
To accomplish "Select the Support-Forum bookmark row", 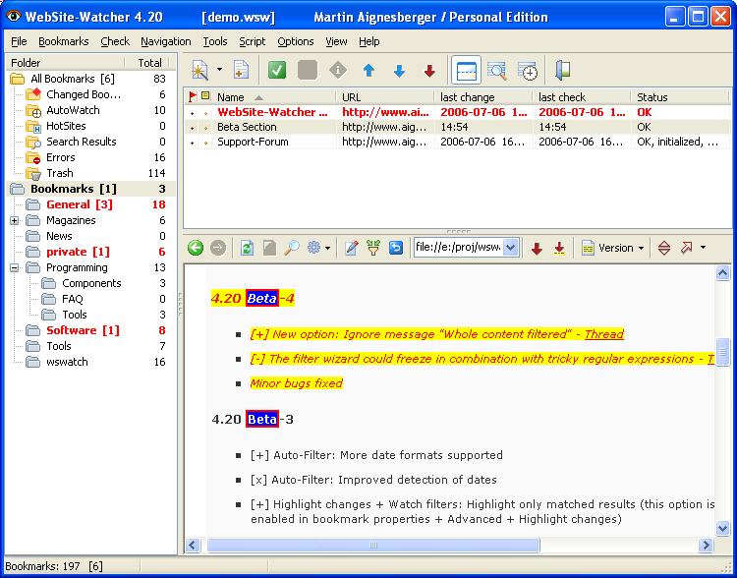I will tap(457, 142).
